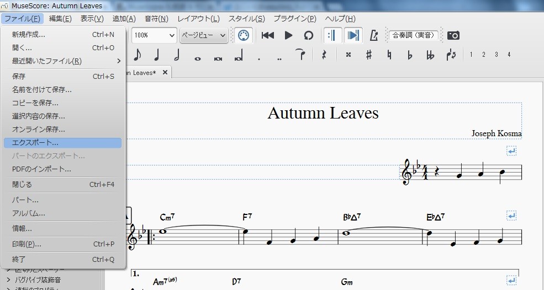Rewind playback to start
The height and width of the screenshot is (290, 544).
click(x=267, y=35)
